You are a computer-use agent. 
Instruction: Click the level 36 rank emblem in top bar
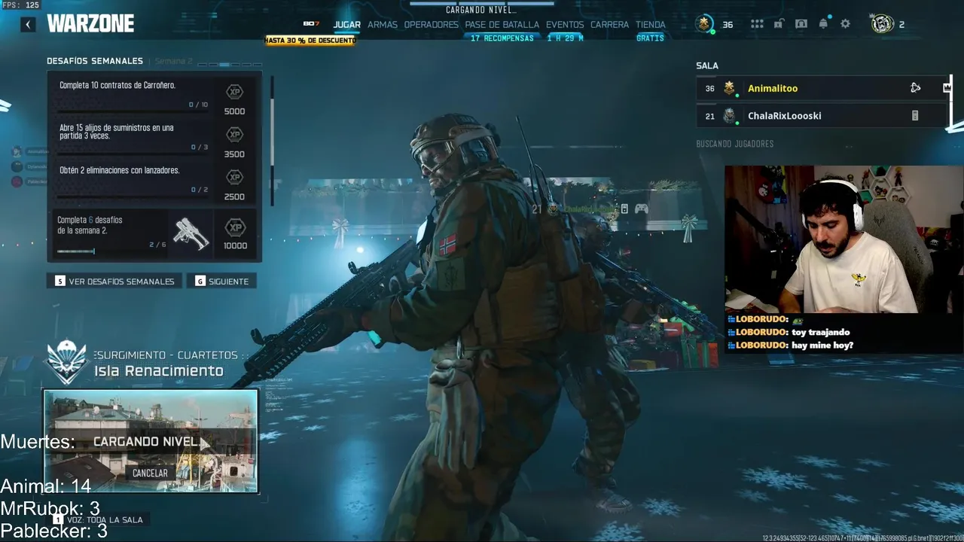(x=705, y=24)
